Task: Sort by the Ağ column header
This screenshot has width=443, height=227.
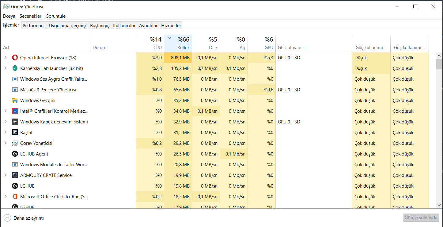Action: 234,43
